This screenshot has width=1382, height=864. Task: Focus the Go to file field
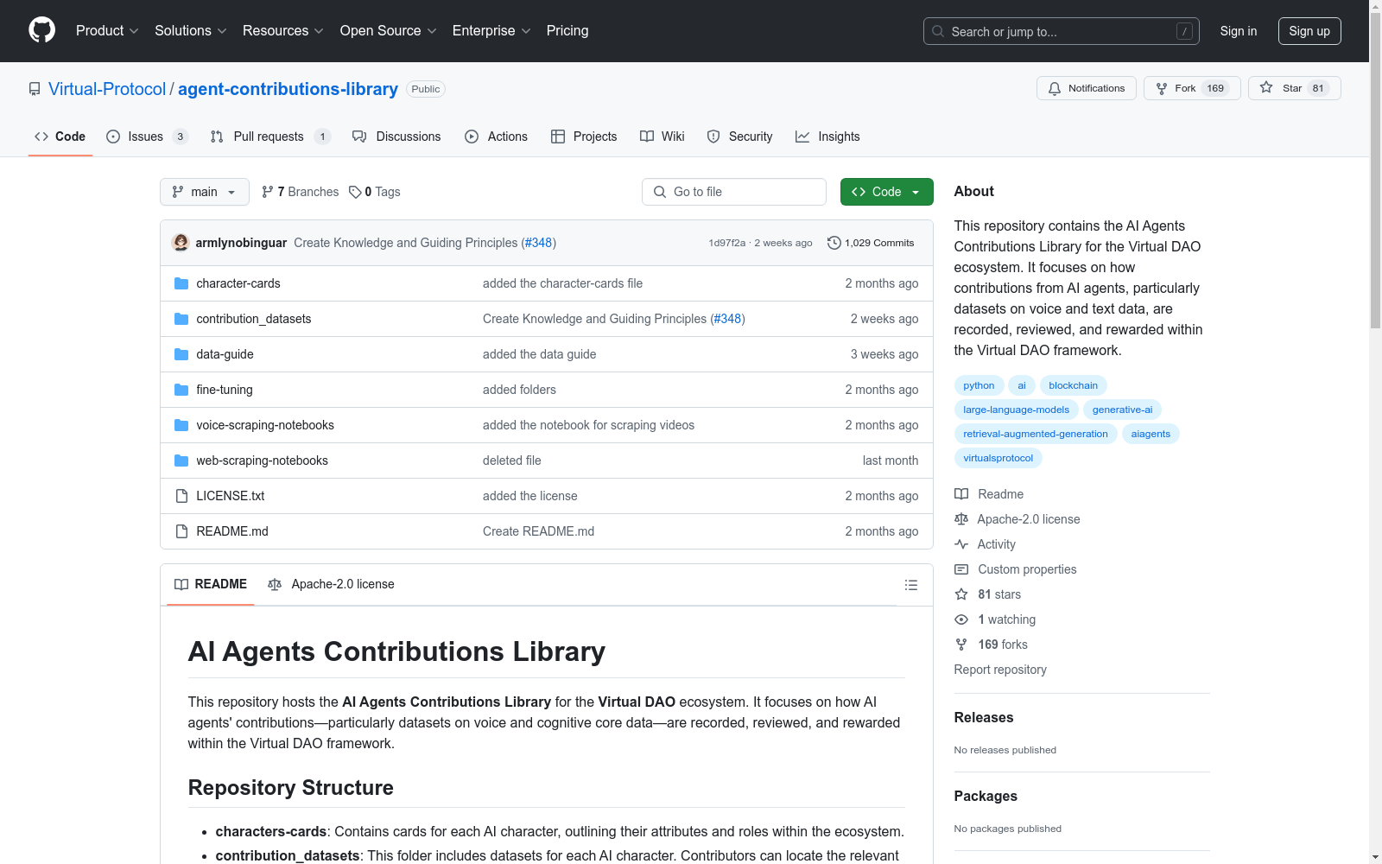point(734,192)
